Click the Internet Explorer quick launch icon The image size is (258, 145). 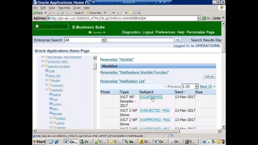click(x=56, y=142)
